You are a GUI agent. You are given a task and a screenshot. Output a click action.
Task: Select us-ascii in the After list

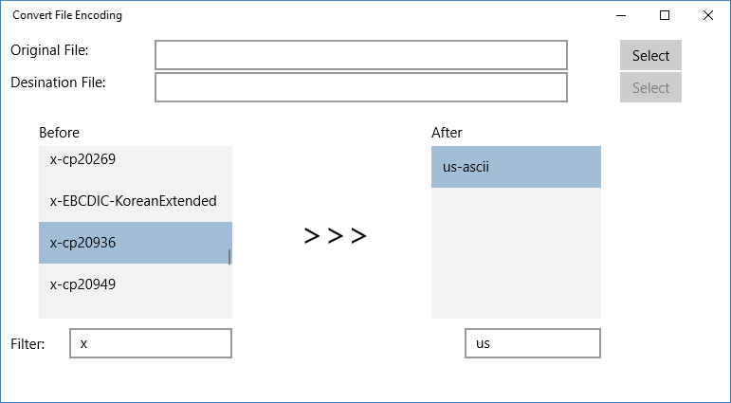[516, 167]
